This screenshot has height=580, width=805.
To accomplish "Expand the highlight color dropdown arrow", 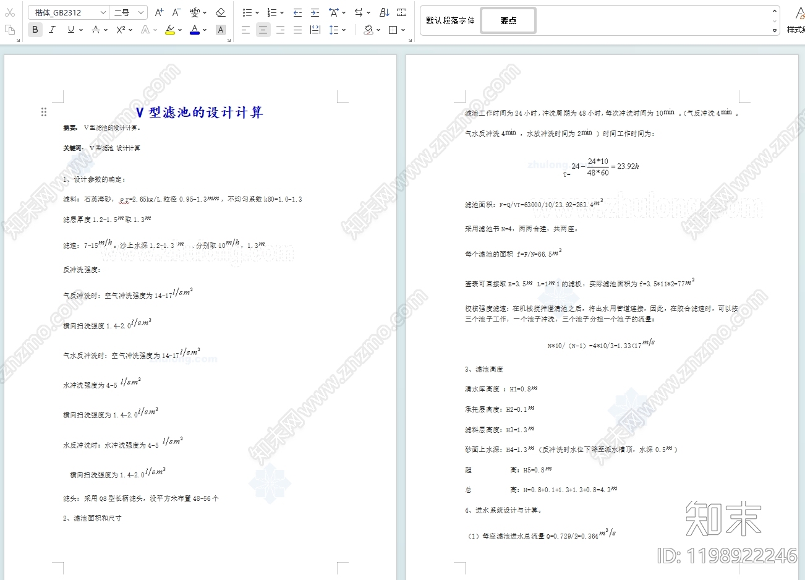I will click(180, 30).
